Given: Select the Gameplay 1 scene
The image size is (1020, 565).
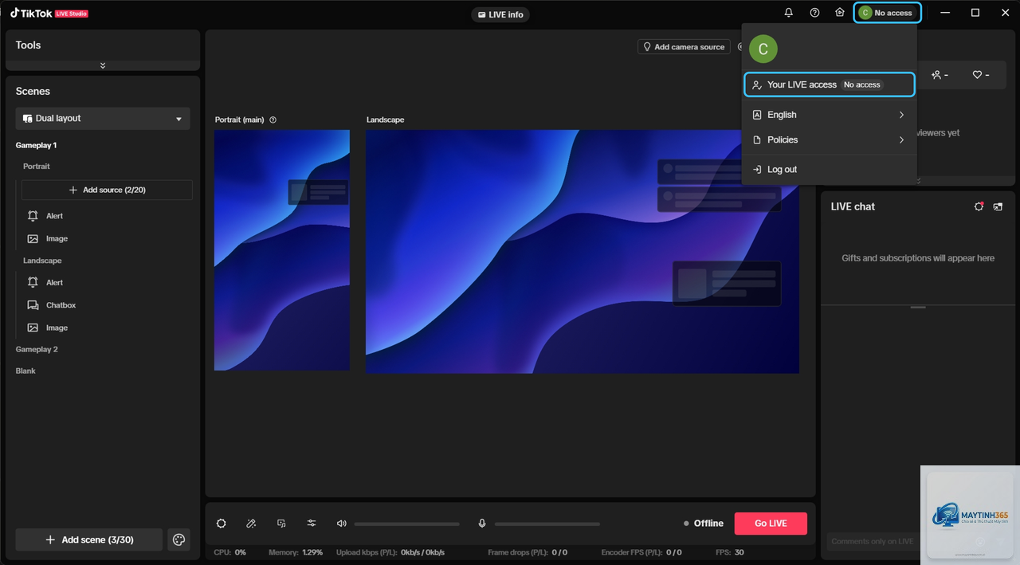Looking at the screenshot, I should [x=36, y=145].
